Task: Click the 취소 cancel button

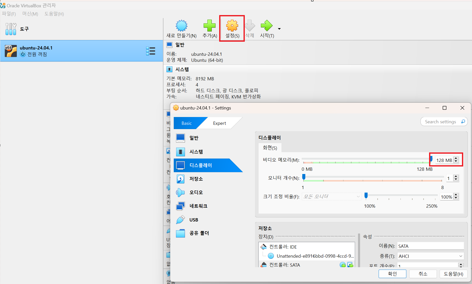Action: (423, 274)
